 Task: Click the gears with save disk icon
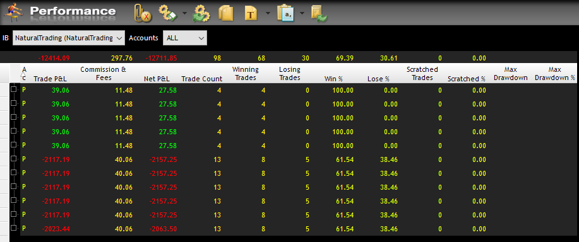click(x=168, y=13)
